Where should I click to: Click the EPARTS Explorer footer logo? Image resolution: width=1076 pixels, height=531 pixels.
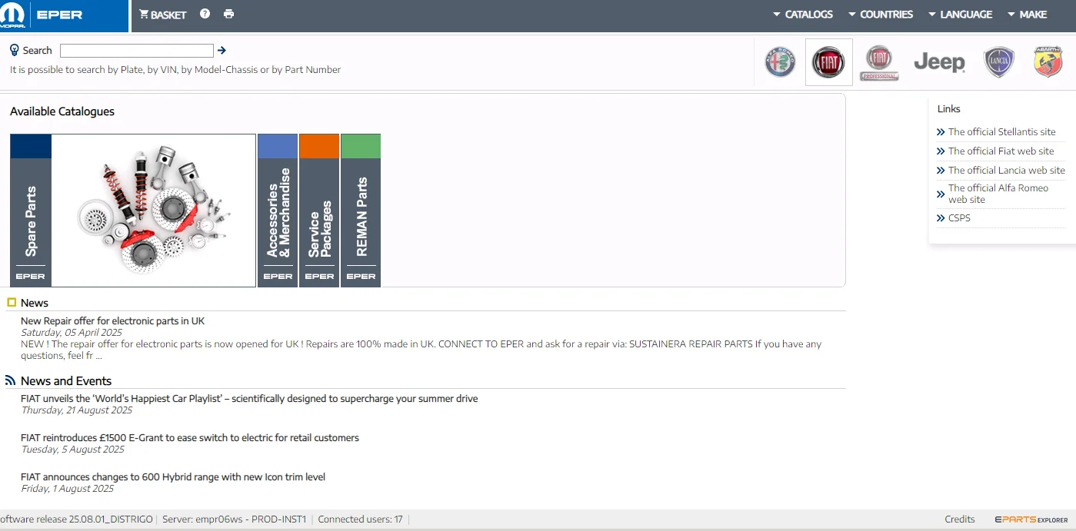click(x=1031, y=519)
